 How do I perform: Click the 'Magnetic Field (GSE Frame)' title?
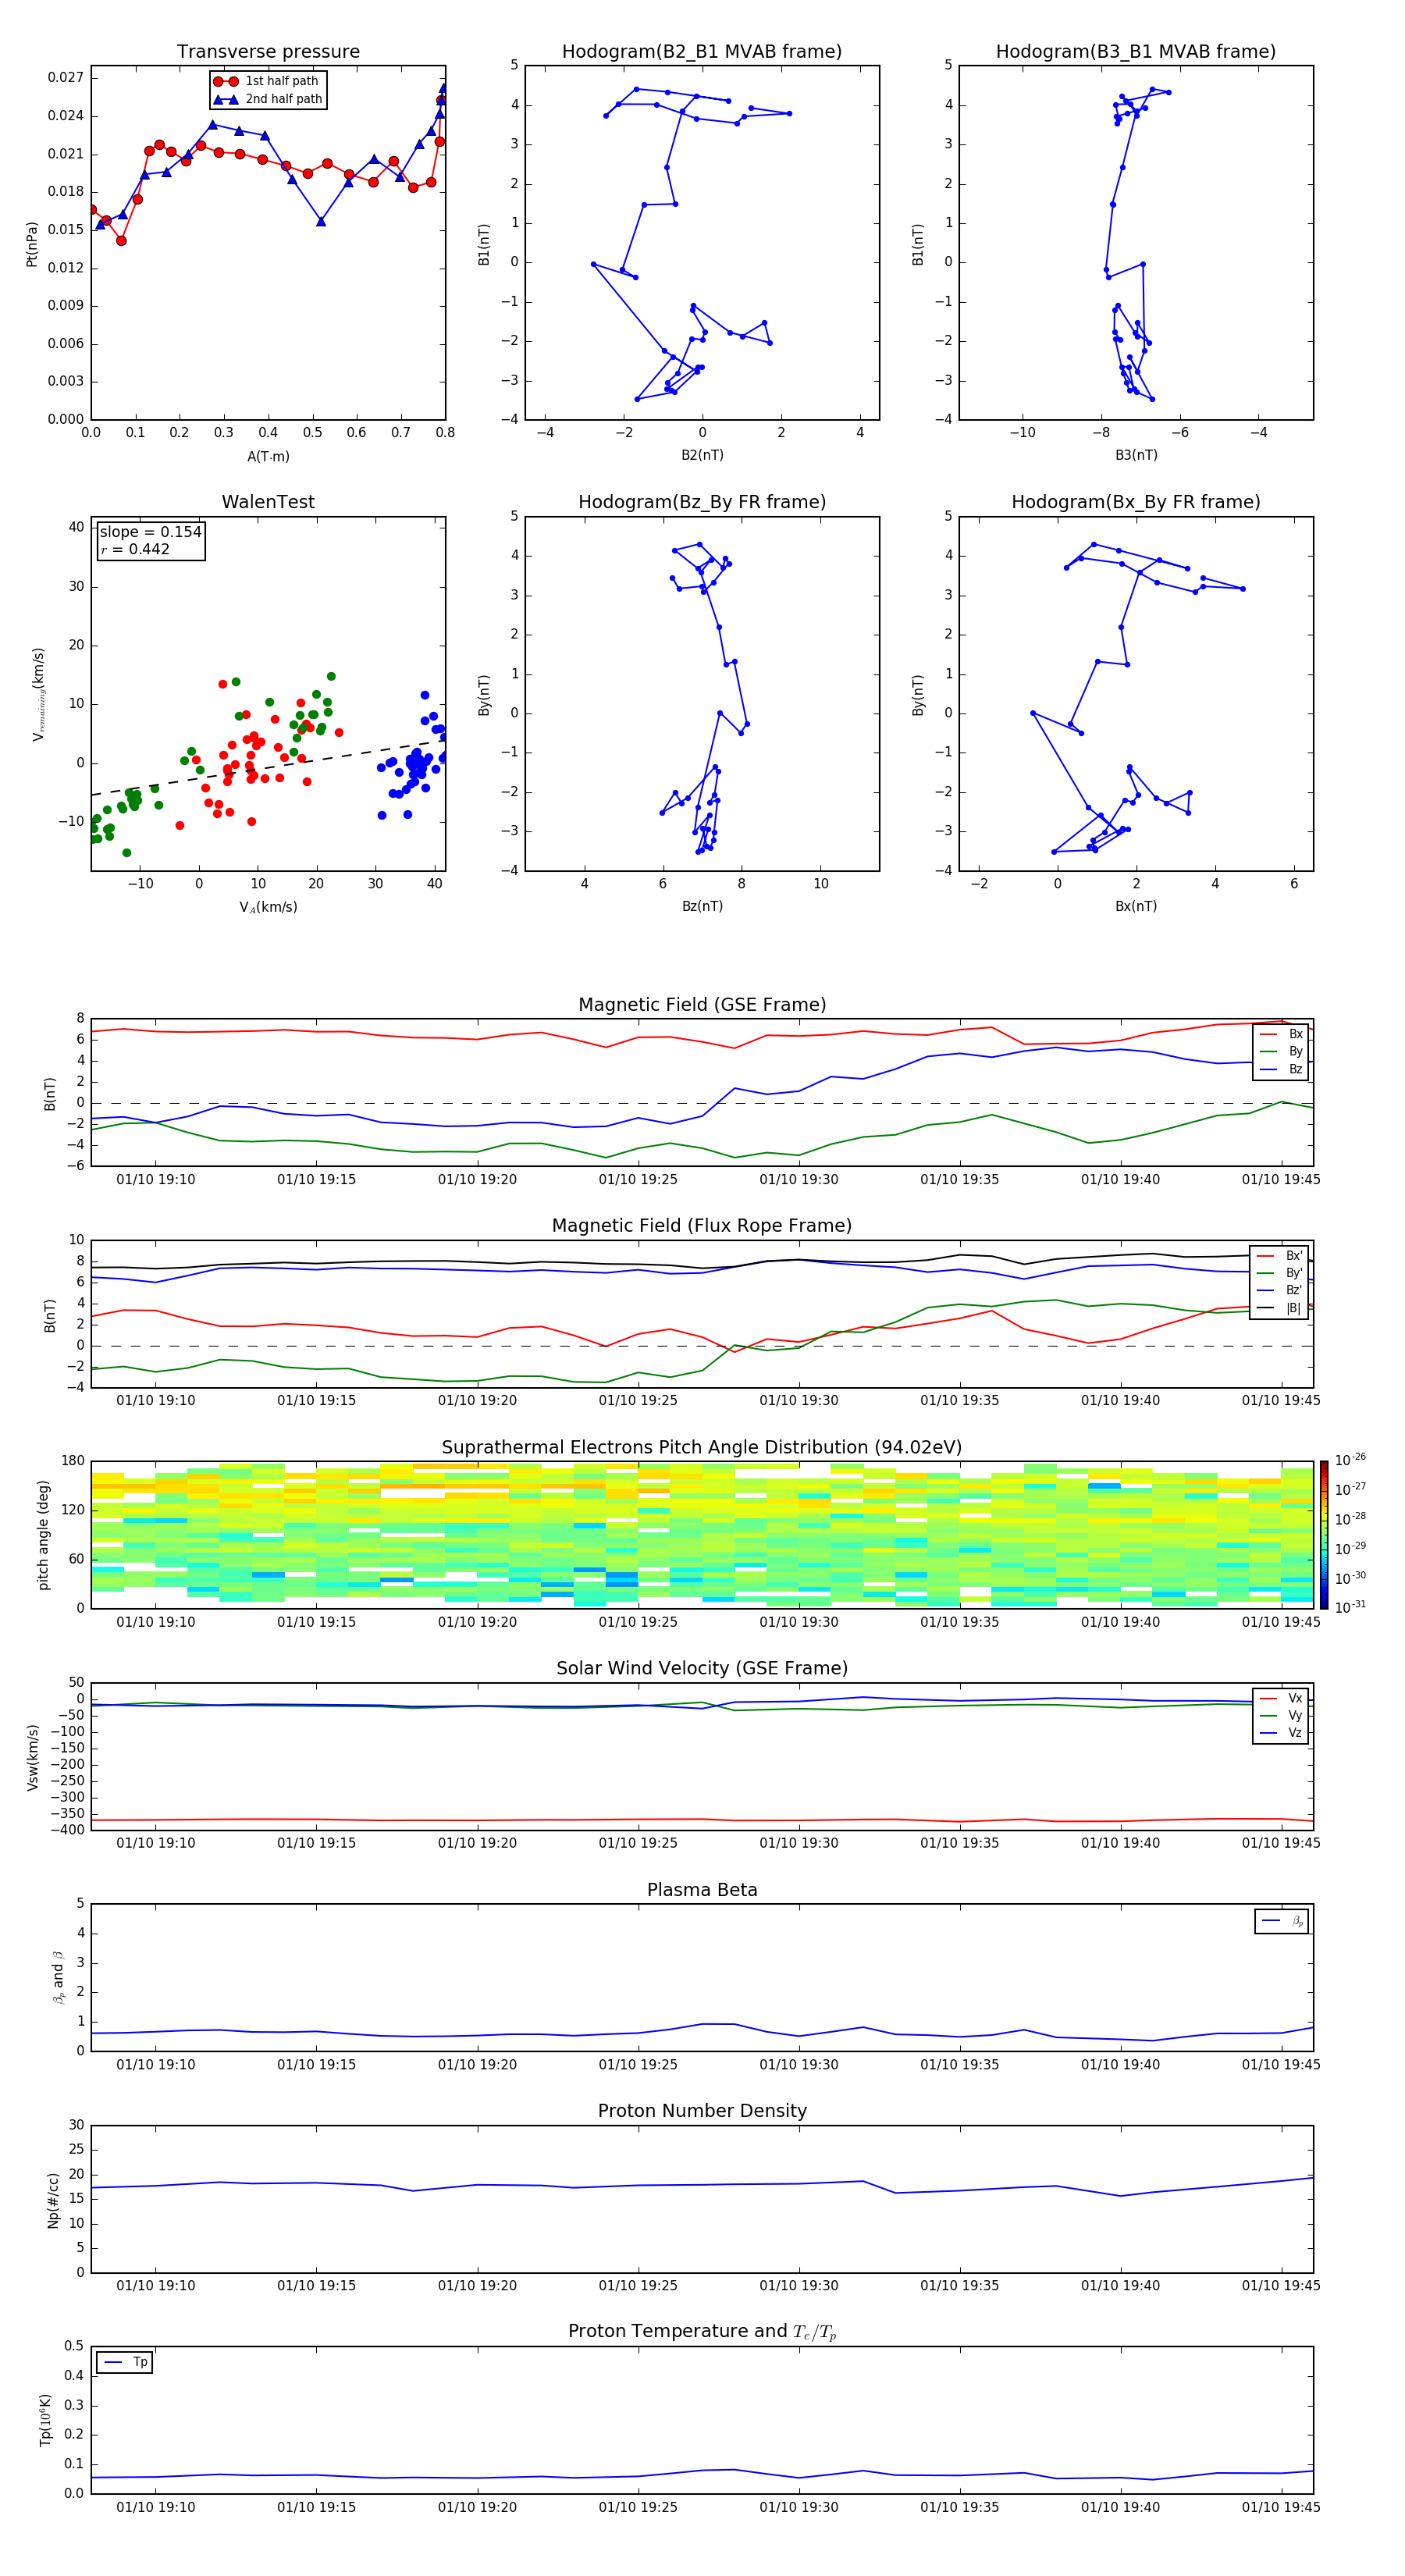[x=702, y=1005]
